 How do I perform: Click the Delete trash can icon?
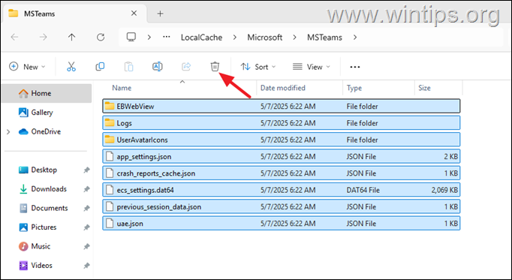pos(215,67)
